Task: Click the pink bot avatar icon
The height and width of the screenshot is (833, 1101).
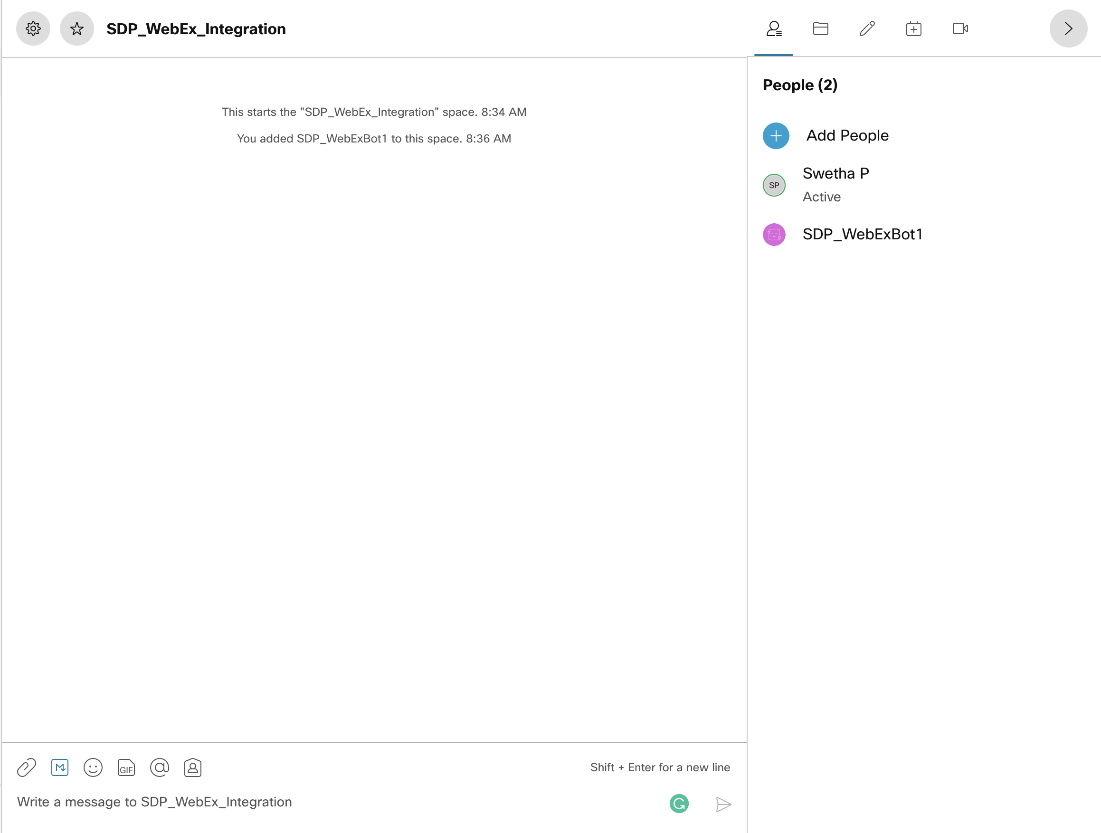Action: (x=774, y=235)
